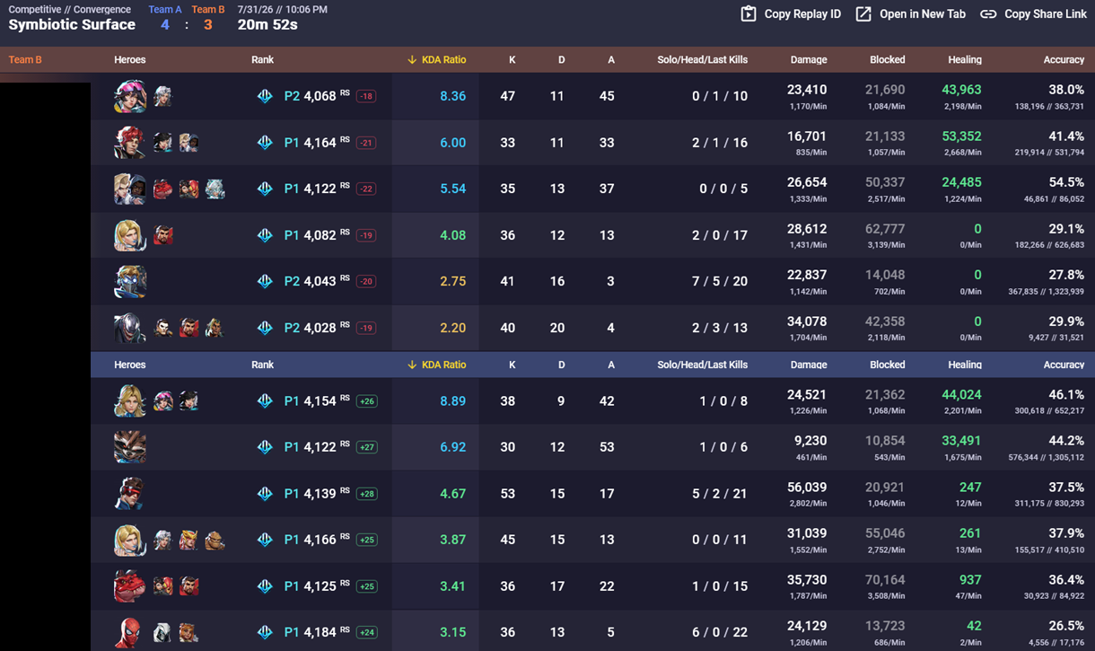Click the 70,164 blocked value

click(x=885, y=580)
